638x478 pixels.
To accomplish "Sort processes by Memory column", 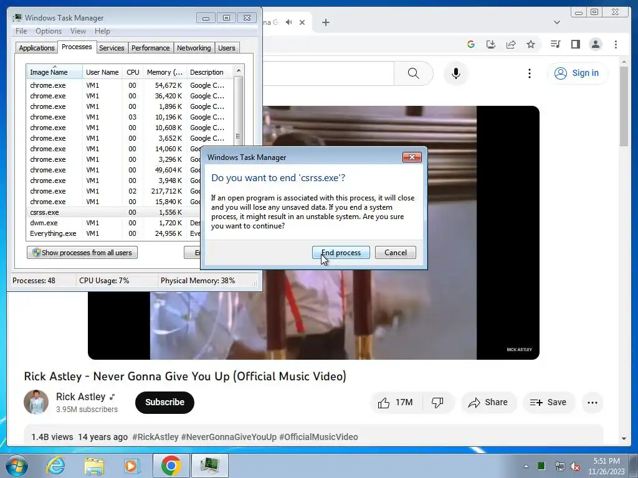I will tap(164, 72).
